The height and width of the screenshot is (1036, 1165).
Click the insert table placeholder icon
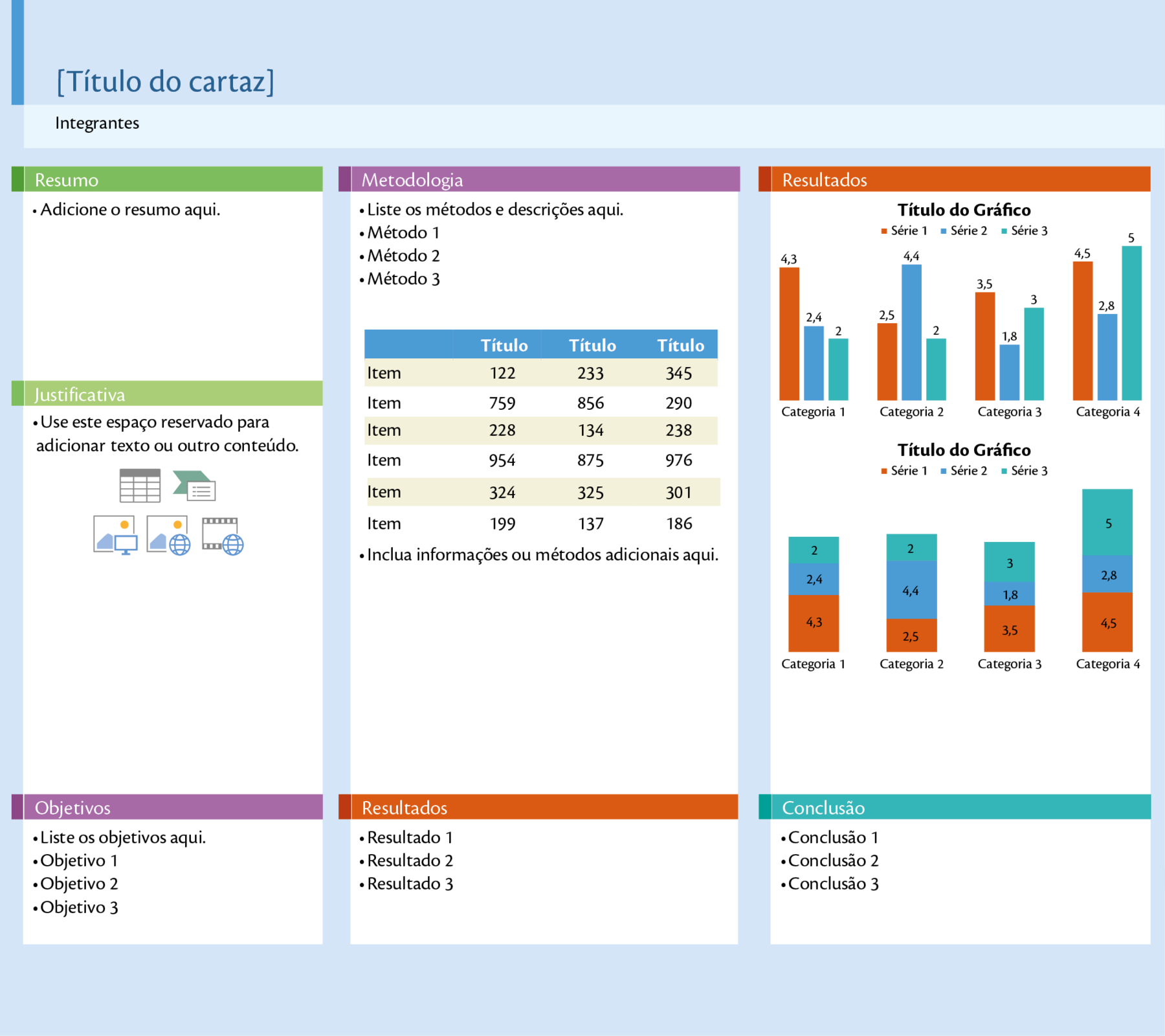pos(140,486)
